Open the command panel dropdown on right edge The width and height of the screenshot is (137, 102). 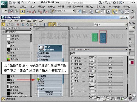pyautogui.click(x=133, y=28)
